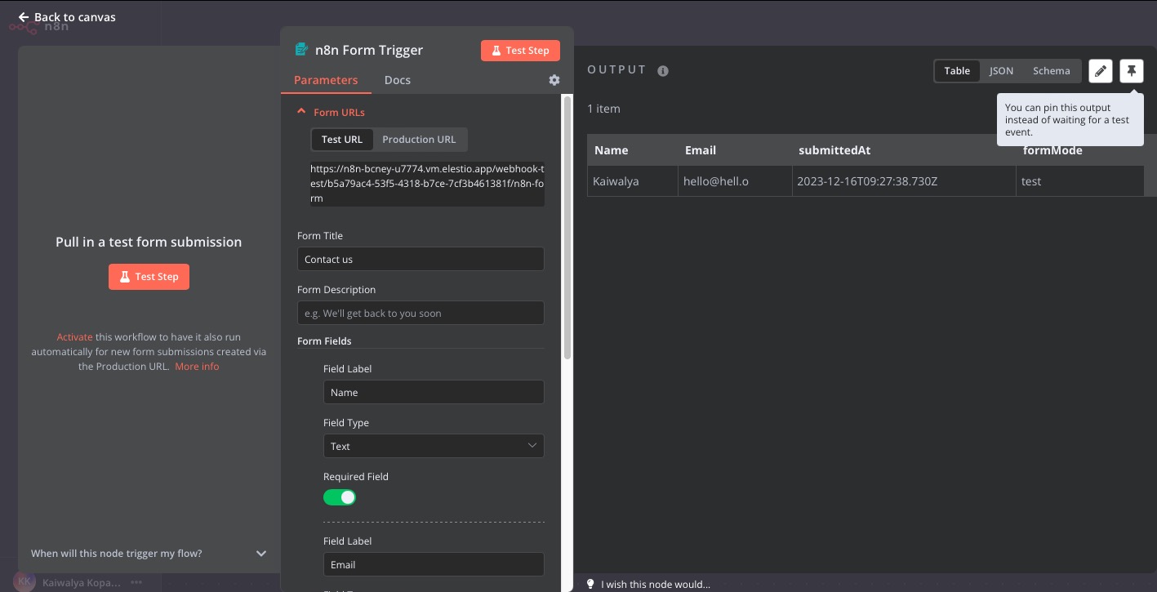Disable the Required Field toggle
The height and width of the screenshot is (592, 1157).
pyautogui.click(x=340, y=497)
